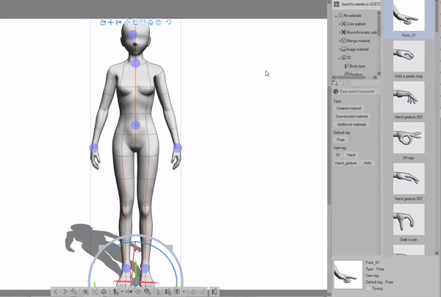Click the camera forward/back move icon
The height and width of the screenshot is (297, 441).
coord(118,22)
